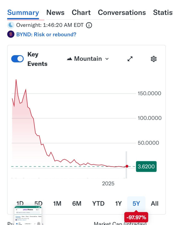
Task: Open 'BYND: Risk or rebound?' link
Action: pos(46,35)
